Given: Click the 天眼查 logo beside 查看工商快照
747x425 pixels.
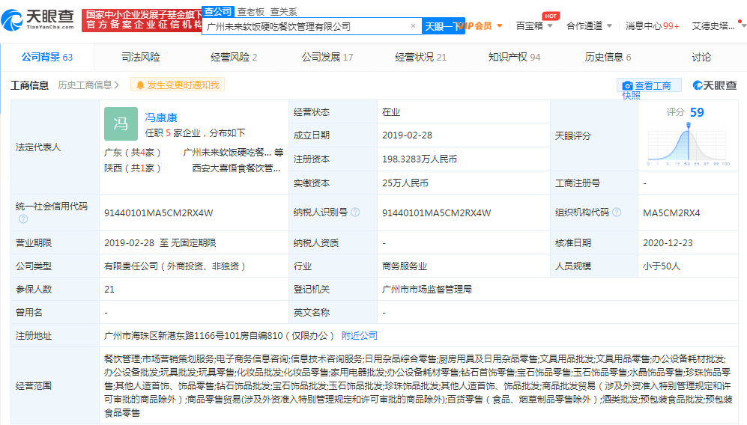Looking at the screenshot, I should pyautogui.click(x=715, y=85).
